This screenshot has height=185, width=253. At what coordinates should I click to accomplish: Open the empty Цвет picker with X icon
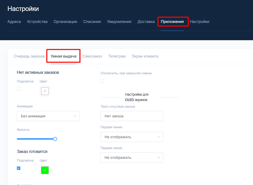[x=45, y=91]
